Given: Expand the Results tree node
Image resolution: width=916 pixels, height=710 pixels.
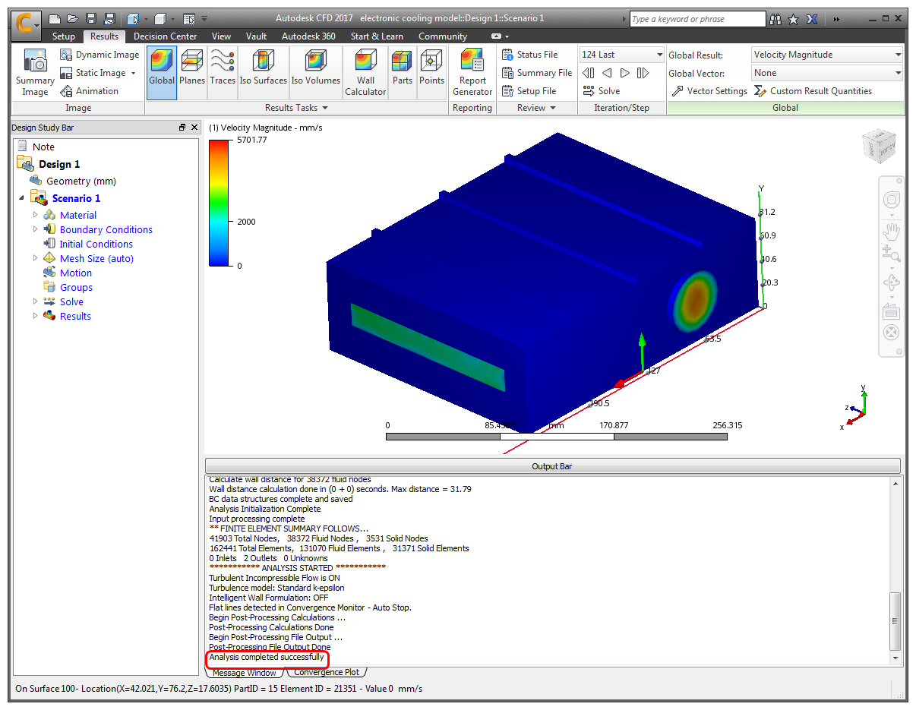Looking at the screenshot, I should [35, 316].
